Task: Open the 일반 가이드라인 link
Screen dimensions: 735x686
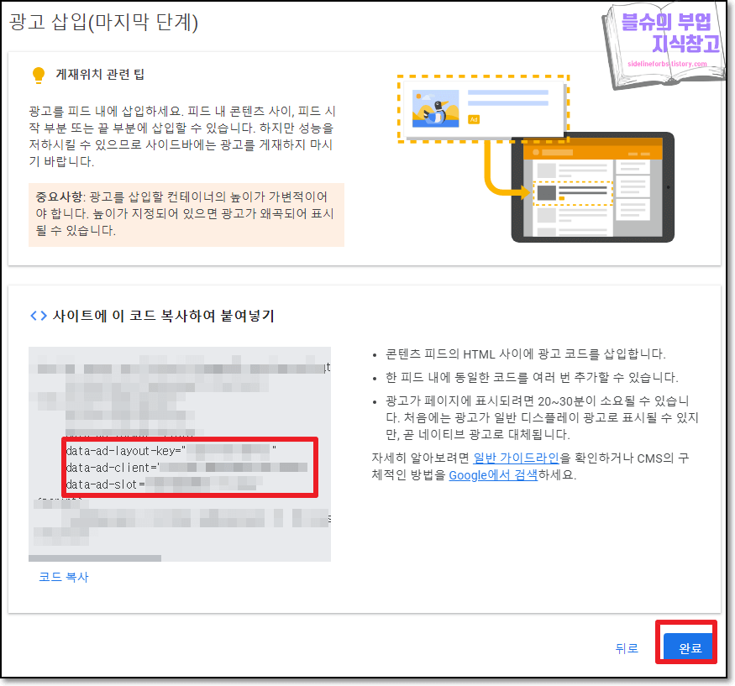Action: [x=516, y=458]
